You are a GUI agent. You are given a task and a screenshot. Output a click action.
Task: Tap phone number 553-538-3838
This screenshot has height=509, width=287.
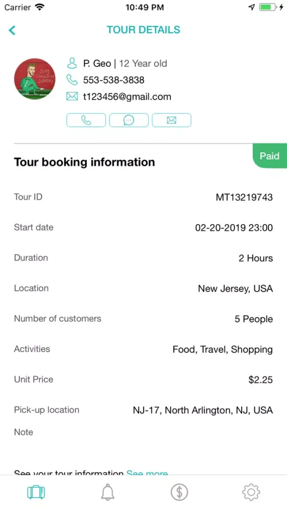[114, 80]
